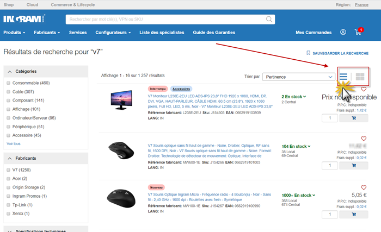Viewport: 381px width, 232px height.
Task: Check the Consommable (460) category
Action: 8,83
